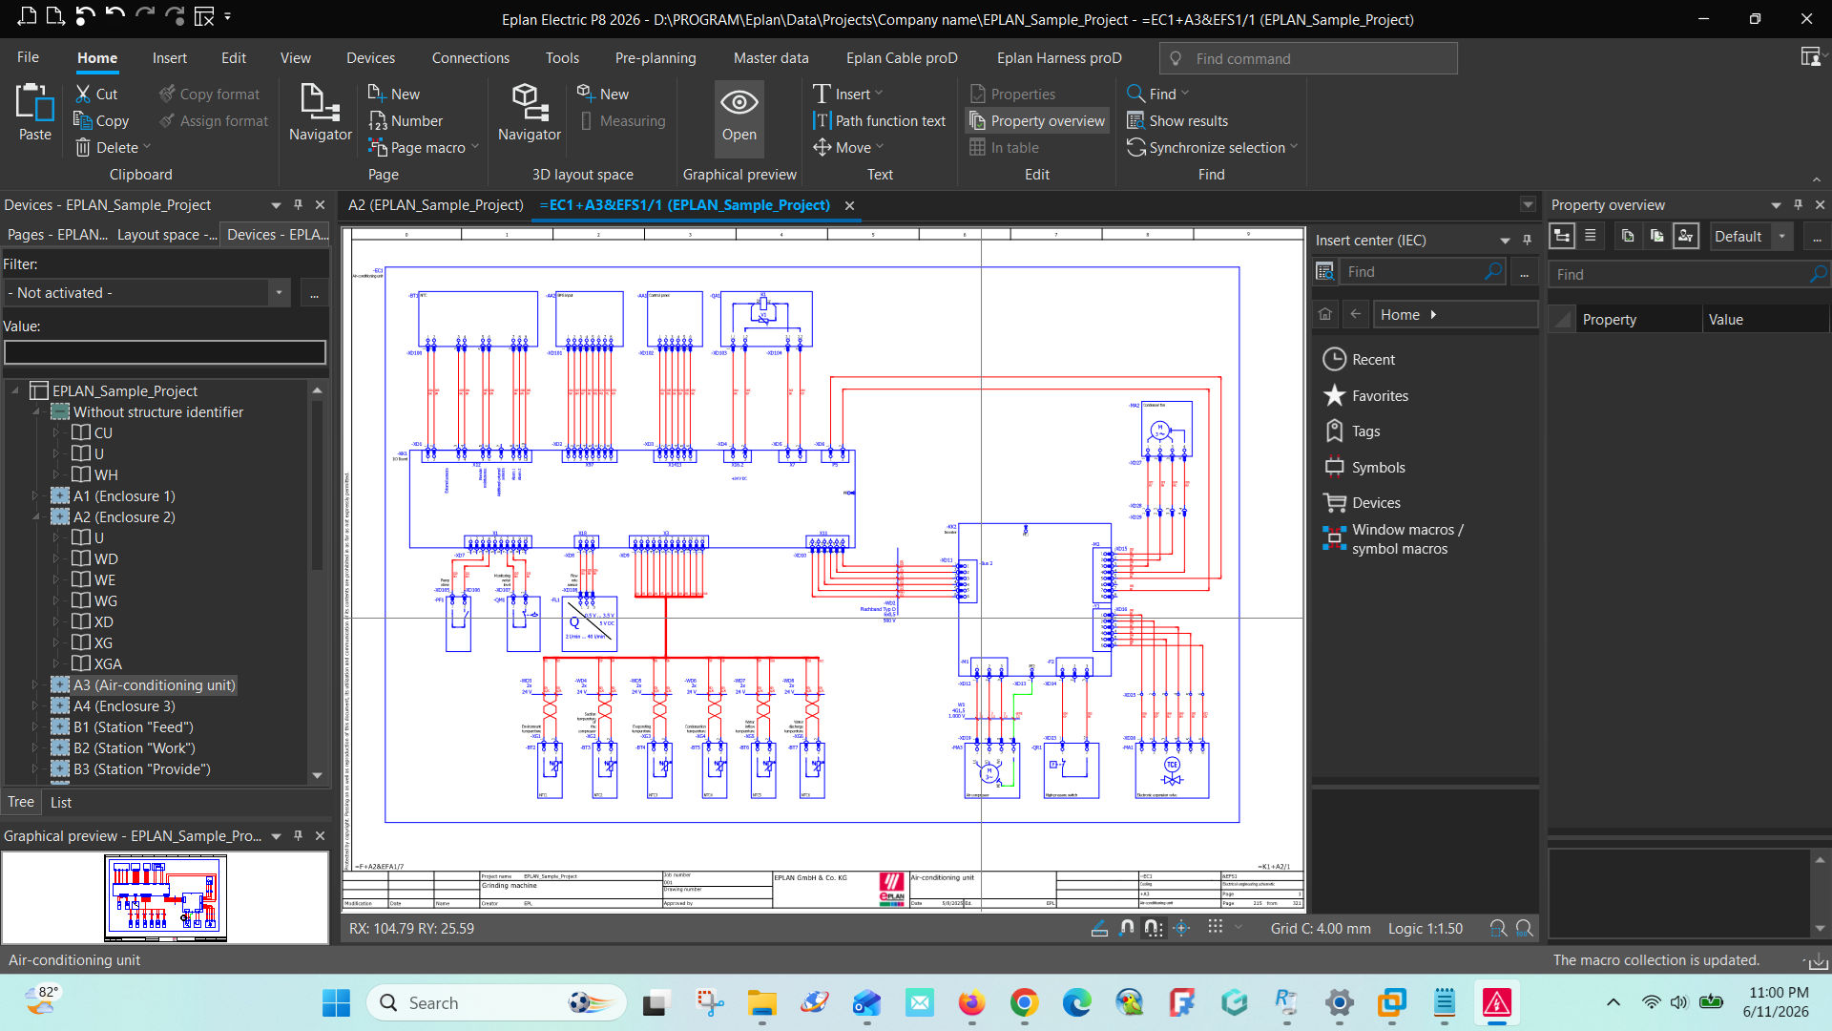The width and height of the screenshot is (1832, 1031).
Task: Click the Find command search box
Action: coord(1308,58)
